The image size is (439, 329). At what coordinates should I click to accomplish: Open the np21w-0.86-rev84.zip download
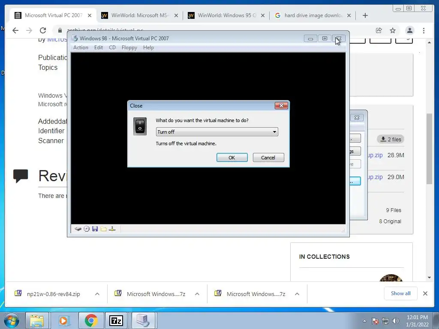[x=53, y=294]
